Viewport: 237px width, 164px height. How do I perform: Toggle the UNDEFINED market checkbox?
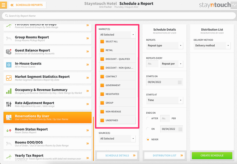point(102,120)
